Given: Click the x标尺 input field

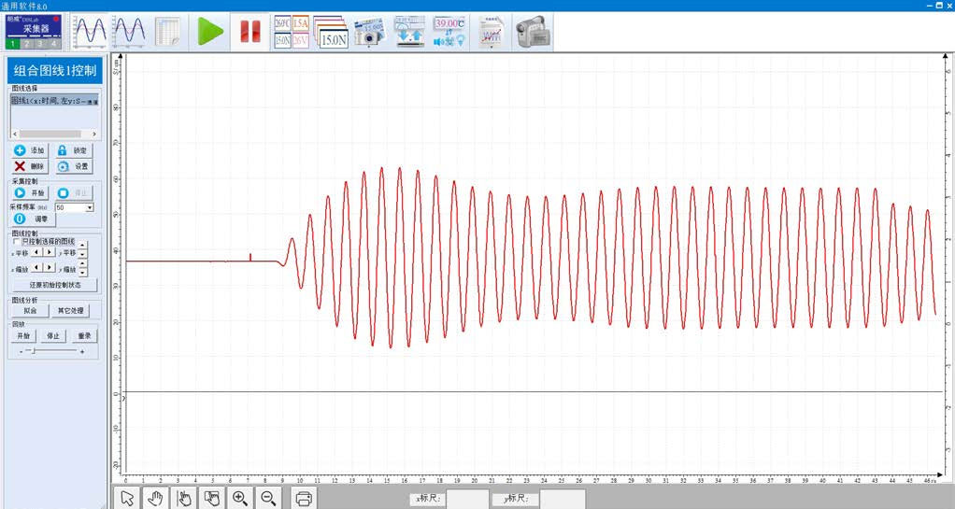Looking at the screenshot, I should pyautogui.click(x=467, y=500).
